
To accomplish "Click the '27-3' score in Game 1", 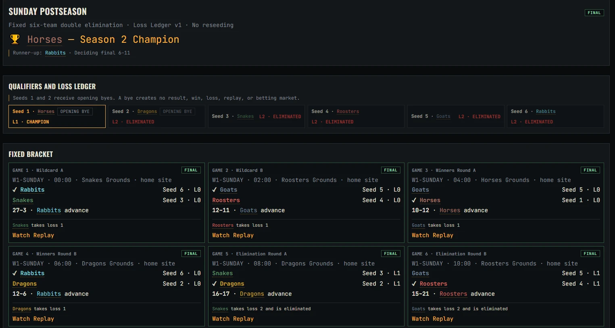I will (x=19, y=210).
